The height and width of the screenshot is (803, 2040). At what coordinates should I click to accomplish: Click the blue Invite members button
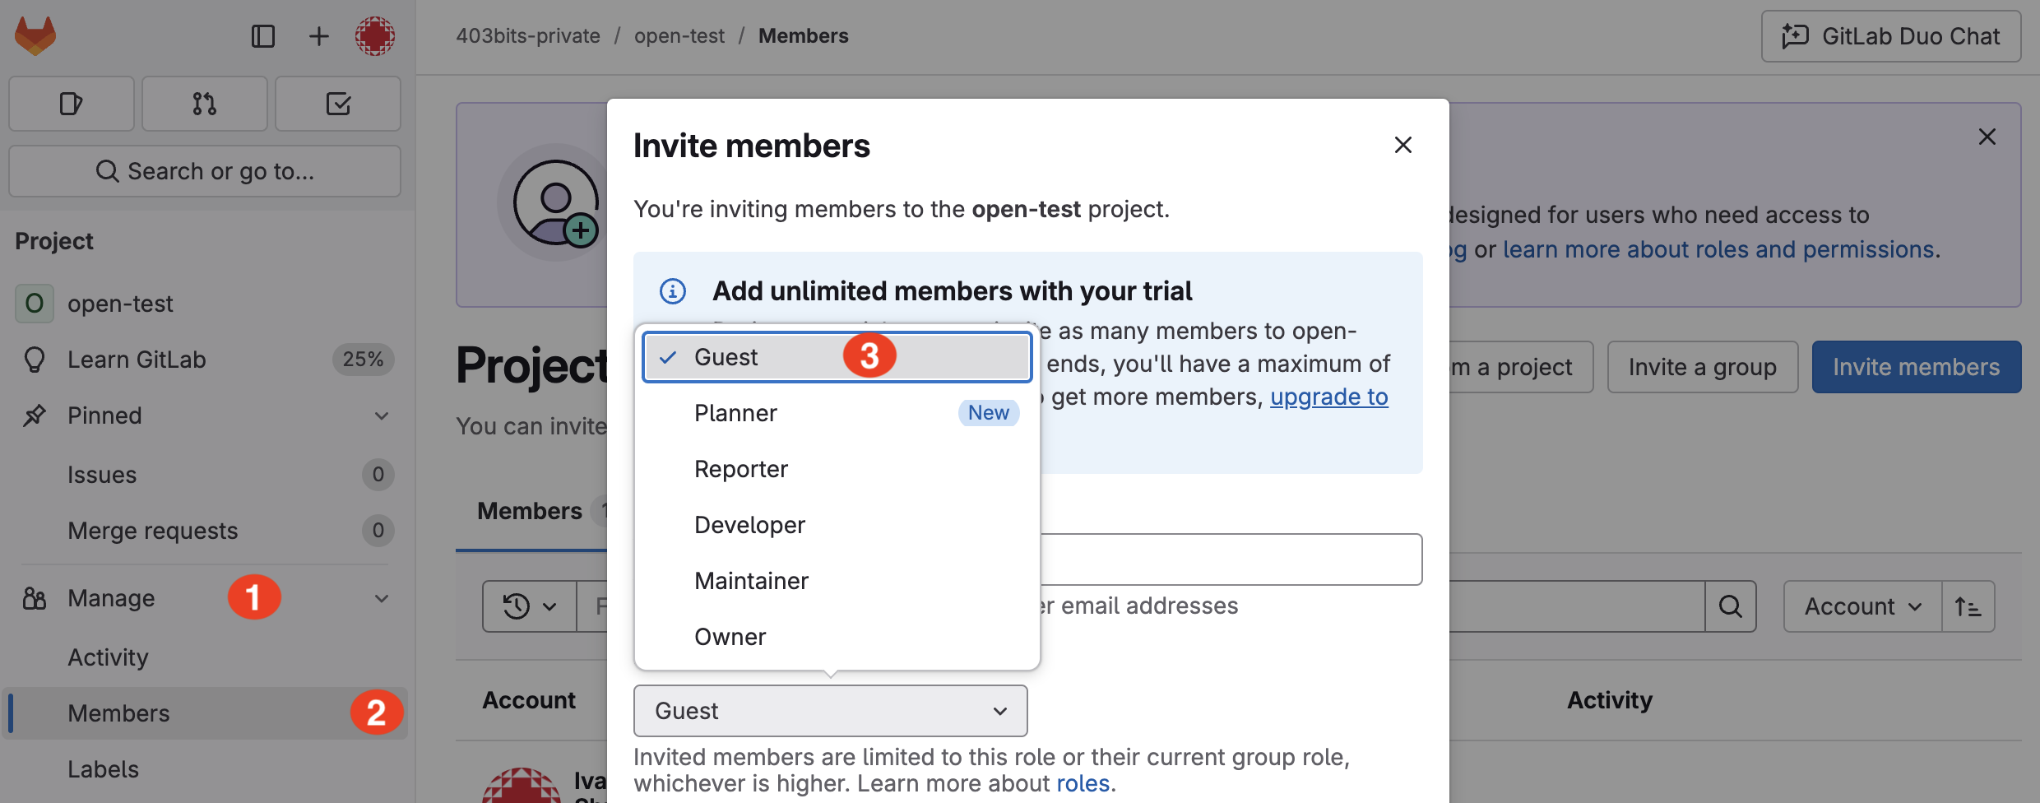(1917, 367)
